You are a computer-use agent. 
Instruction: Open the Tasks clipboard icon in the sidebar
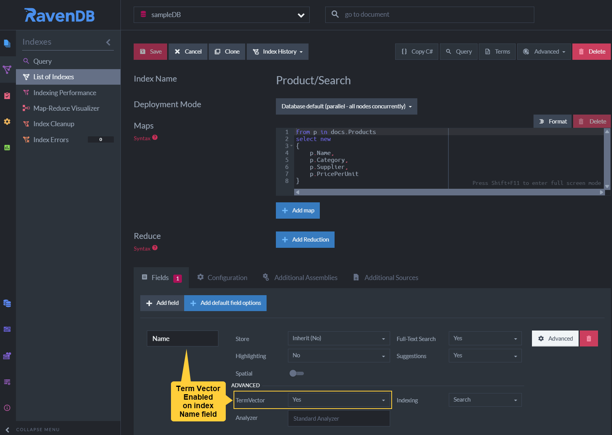tap(7, 96)
